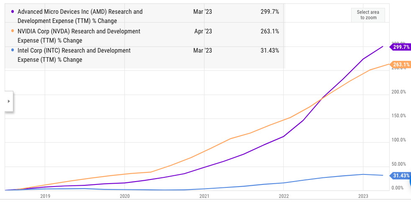
Task: Click the 2021 x-axis label
Action: (204, 196)
